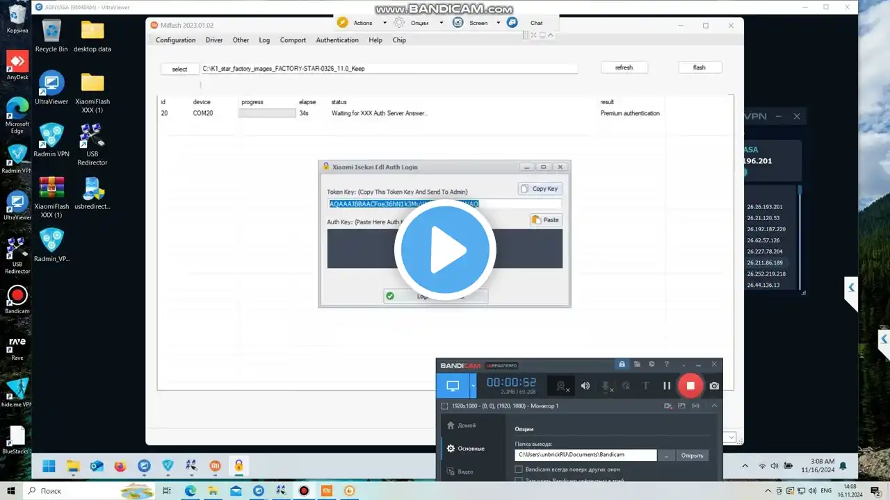Image resolution: width=890 pixels, height=500 pixels.
Task: Open the Comport menu in Miflash
Action: [x=293, y=40]
